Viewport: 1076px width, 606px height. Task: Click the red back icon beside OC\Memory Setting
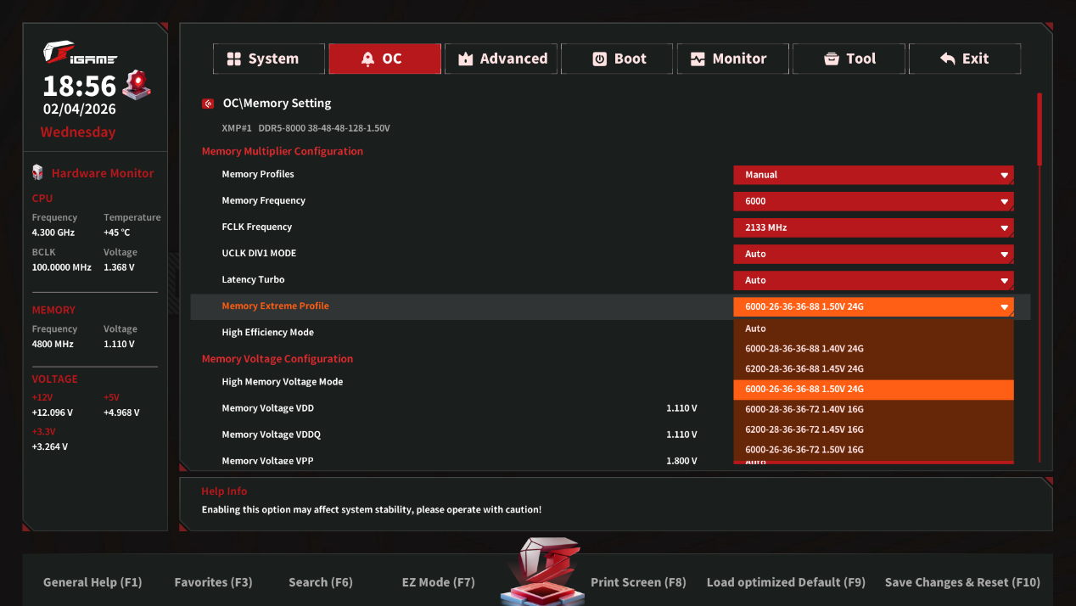[x=208, y=104]
